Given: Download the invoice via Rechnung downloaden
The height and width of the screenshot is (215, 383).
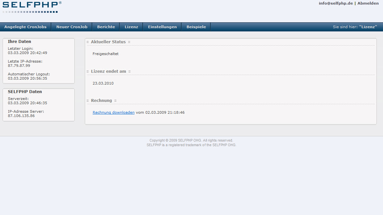Looking at the screenshot, I should [113, 112].
